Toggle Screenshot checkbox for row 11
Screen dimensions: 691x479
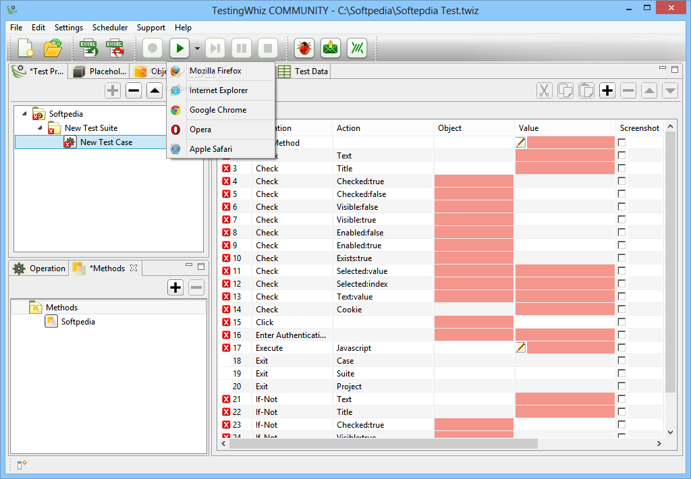pos(621,270)
